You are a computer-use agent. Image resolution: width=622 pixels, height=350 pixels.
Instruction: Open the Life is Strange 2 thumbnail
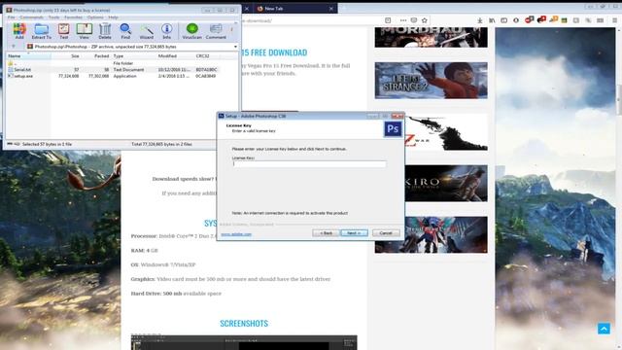pos(432,81)
